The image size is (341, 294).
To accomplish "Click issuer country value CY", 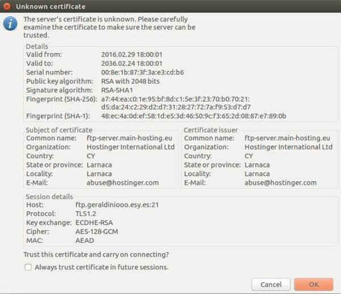I will coord(249,156).
